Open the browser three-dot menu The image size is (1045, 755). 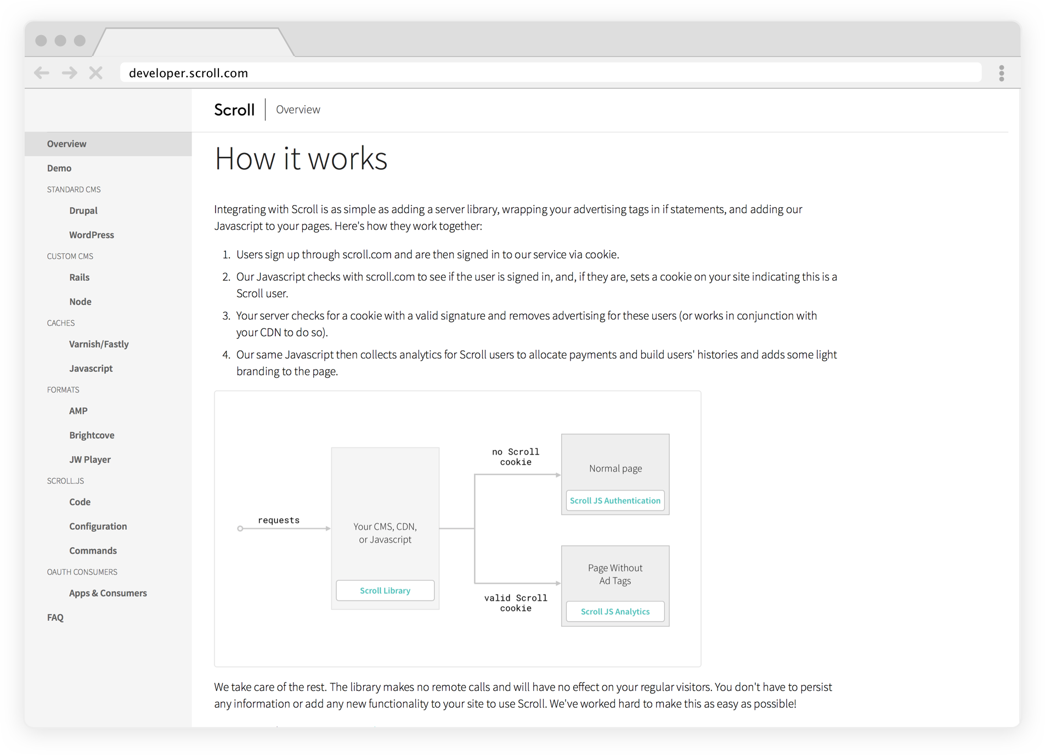(1001, 73)
